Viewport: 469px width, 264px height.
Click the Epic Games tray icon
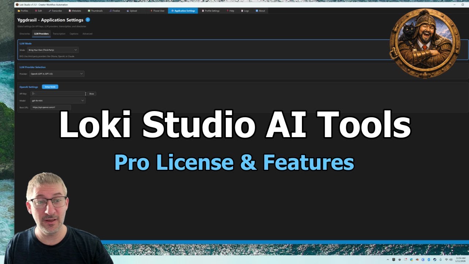tap(394, 260)
